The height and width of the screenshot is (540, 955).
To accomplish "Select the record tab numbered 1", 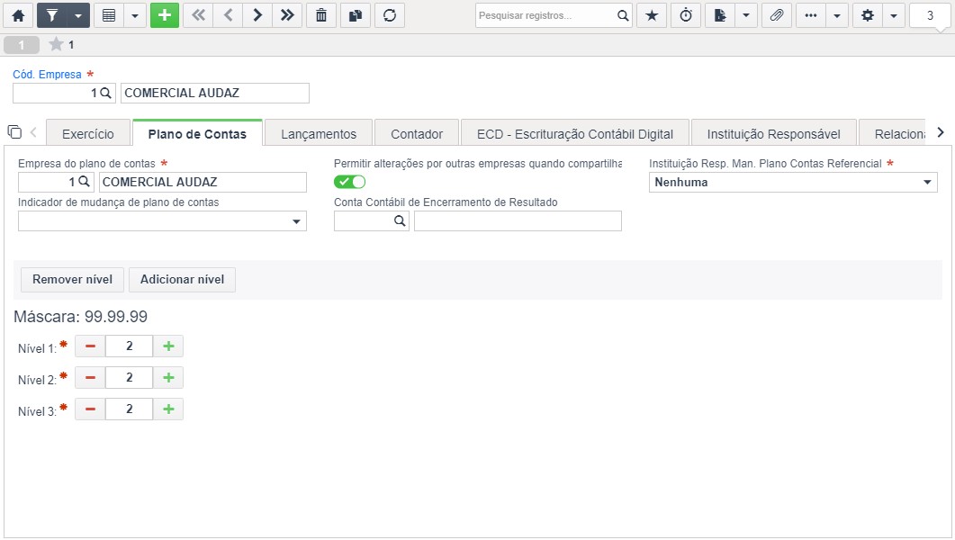I will (x=22, y=44).
